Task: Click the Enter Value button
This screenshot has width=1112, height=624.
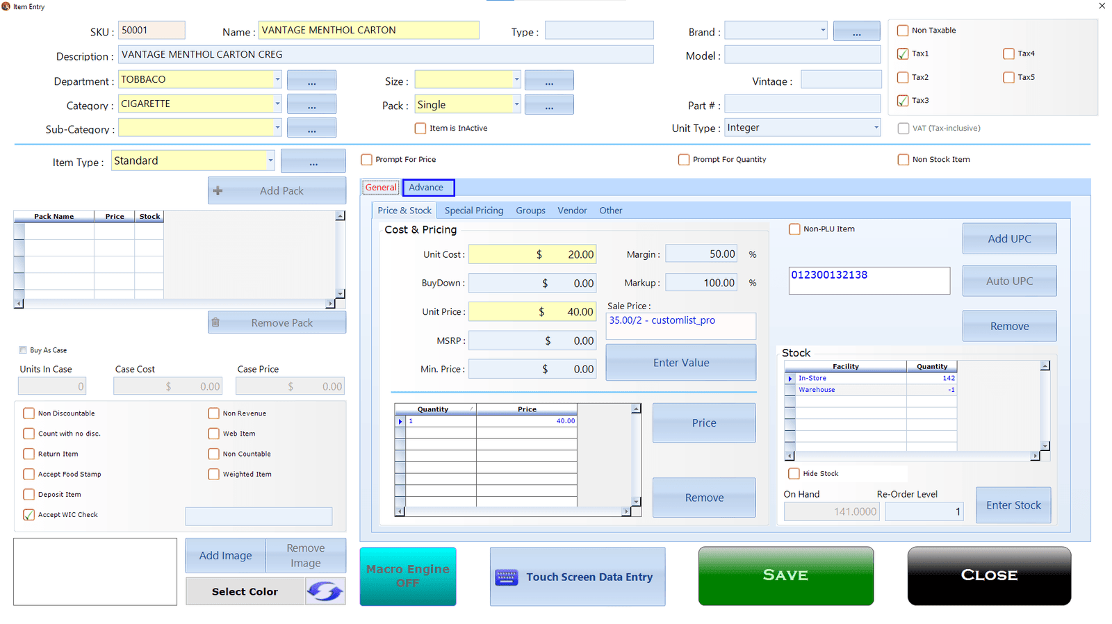Action: [x=681, y=363]
